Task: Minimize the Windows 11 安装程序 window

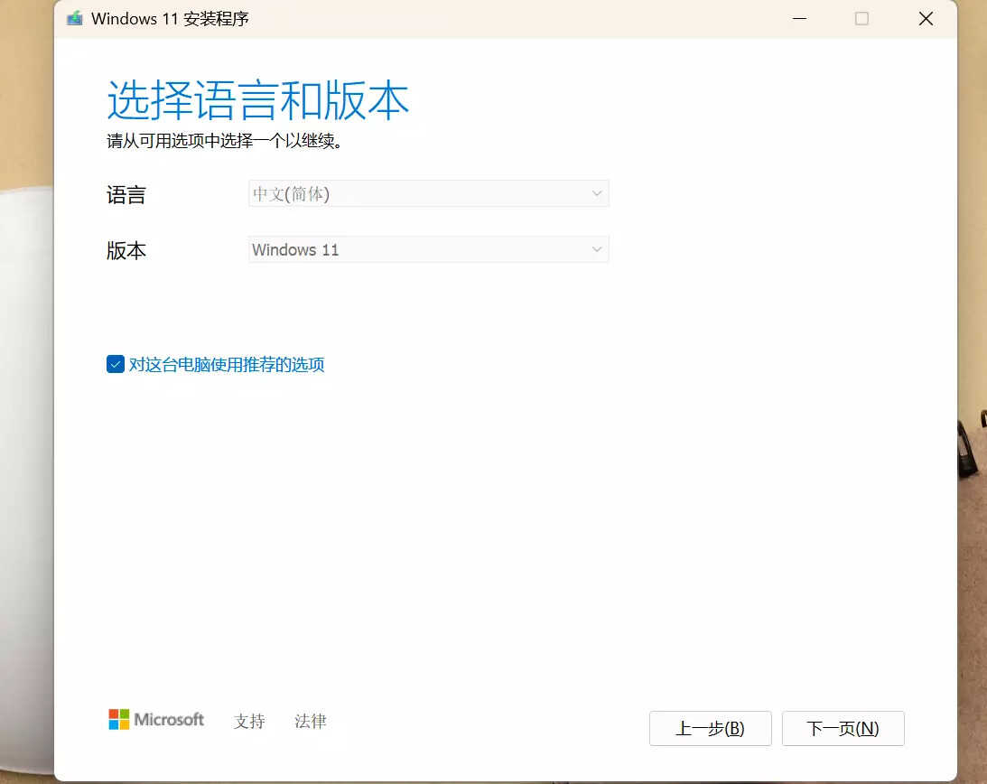Action: 798,18
